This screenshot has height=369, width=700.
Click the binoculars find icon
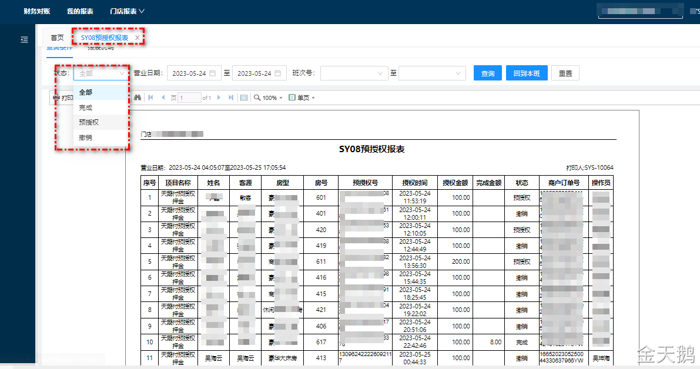(x=138, y=98)
